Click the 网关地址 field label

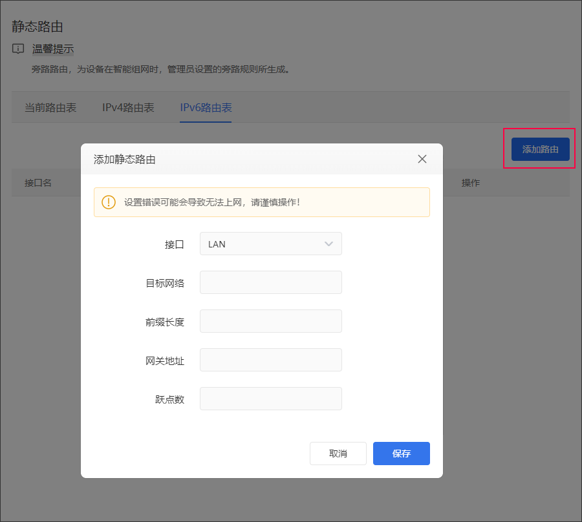pos(165,360)
